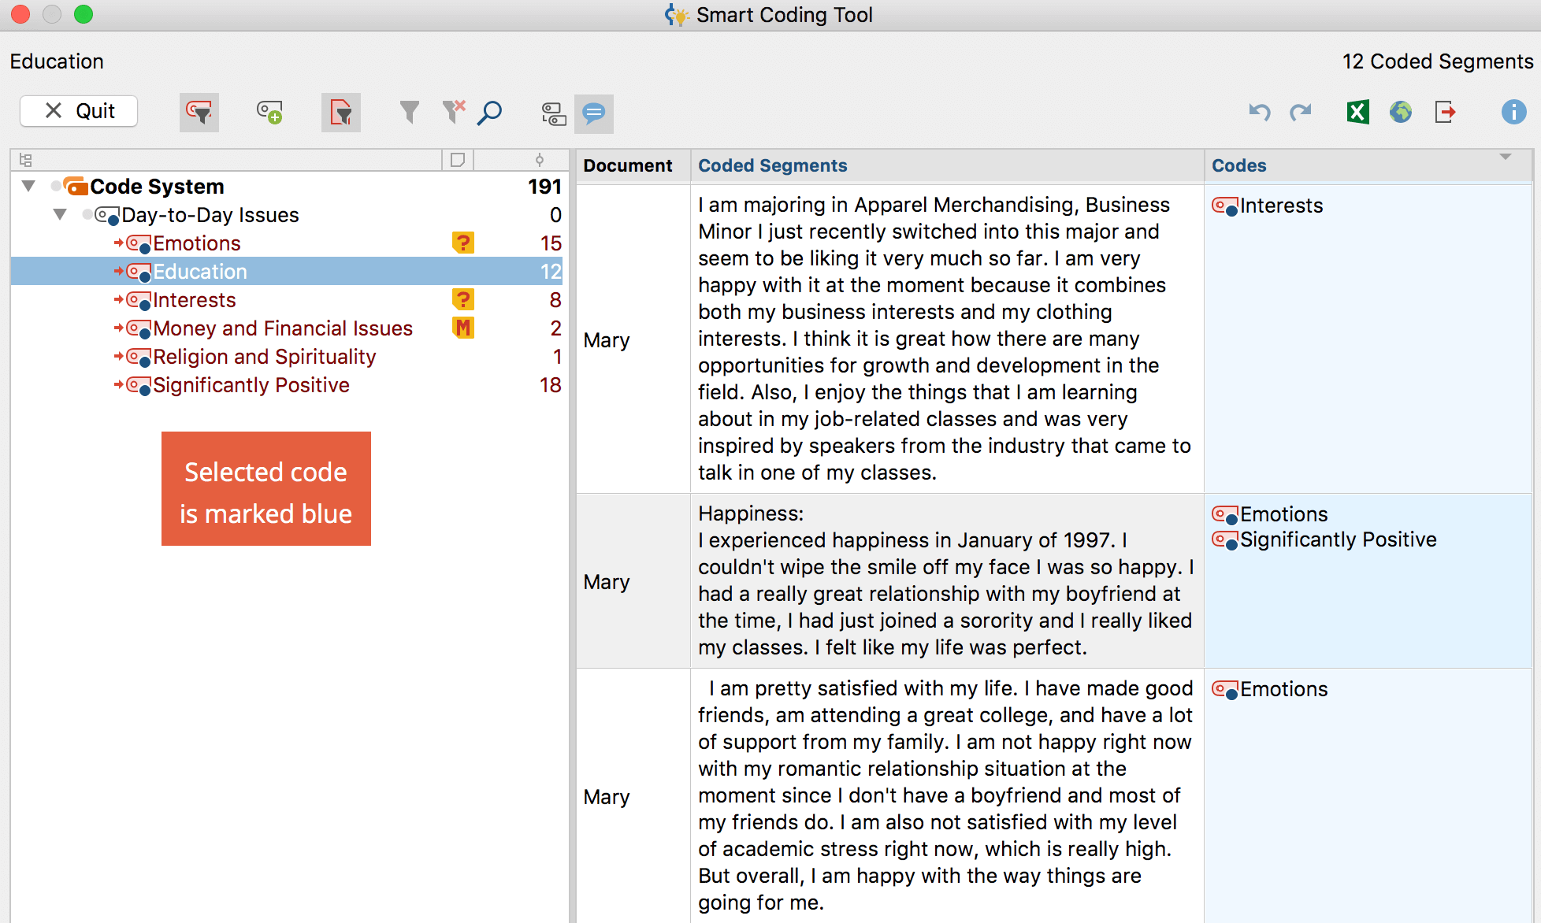Viewport: 1541px width, 923px height.
Task: Export to Excel using green X icon
Action: [1357, 113]
